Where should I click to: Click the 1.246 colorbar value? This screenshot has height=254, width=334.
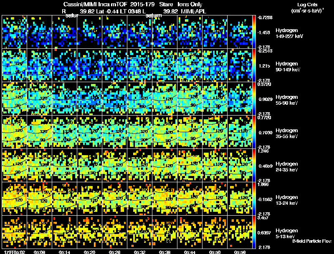tap(263, 151)
